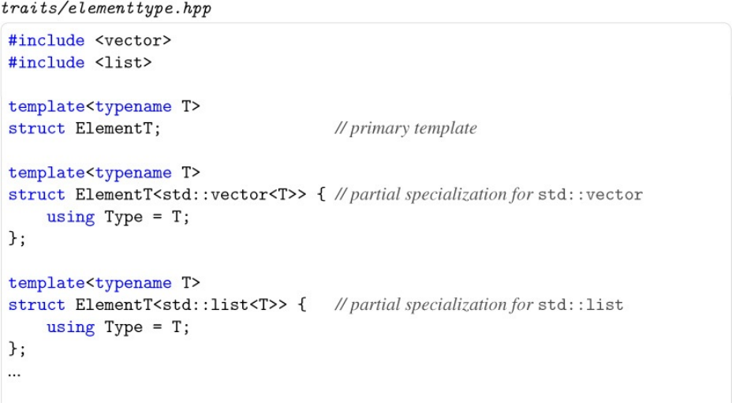The width and height of the screenshot is (732, 403).
Task: Click ElementT<std::list<T>> in the struct line
Action: (181, 305)
